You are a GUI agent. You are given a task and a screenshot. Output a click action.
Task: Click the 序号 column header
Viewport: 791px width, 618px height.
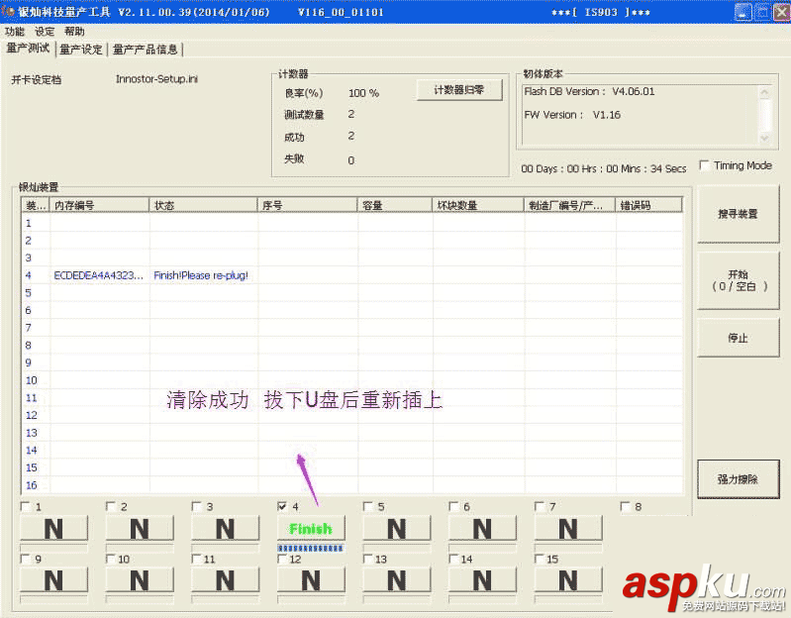pyautogui.click(x=307, y=205)
